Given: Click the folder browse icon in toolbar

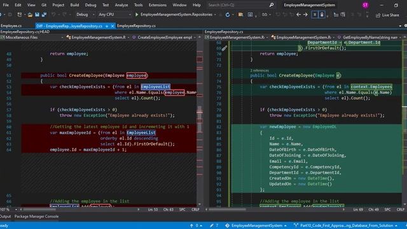Looking at the screenshot, I should [x=240, y=15].
